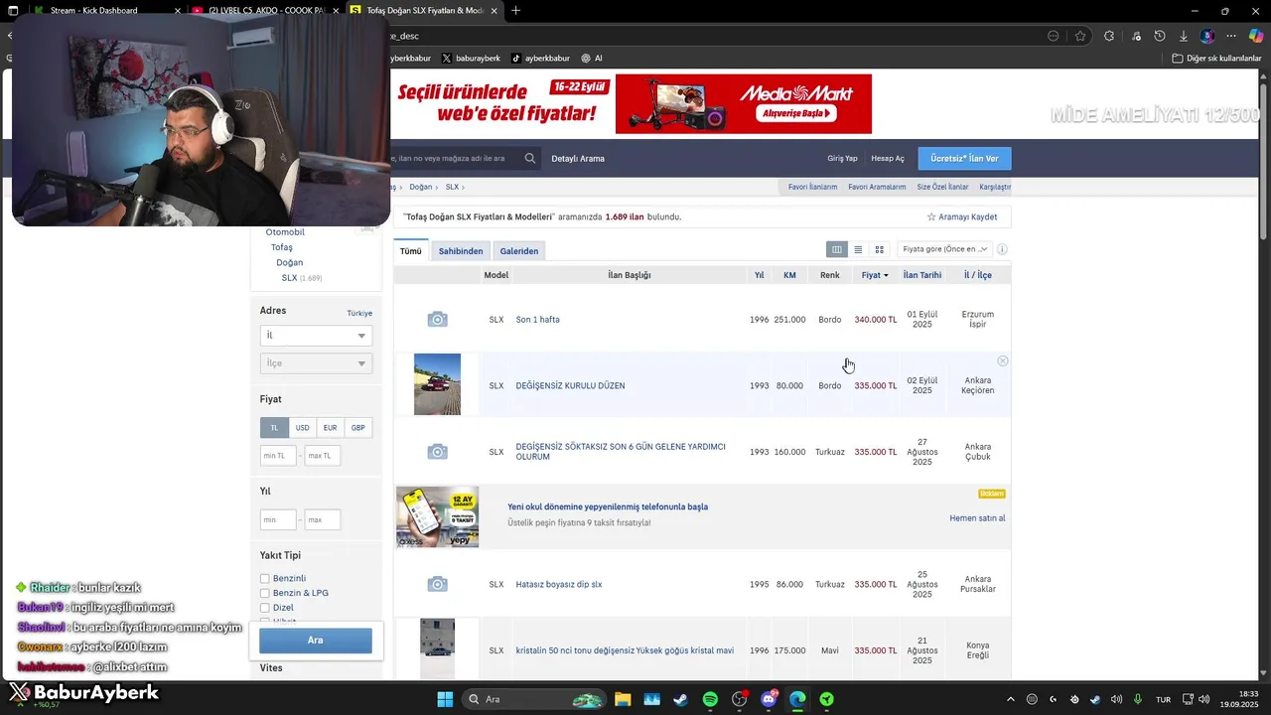Switch to the column table view icon

click(837, 250)
